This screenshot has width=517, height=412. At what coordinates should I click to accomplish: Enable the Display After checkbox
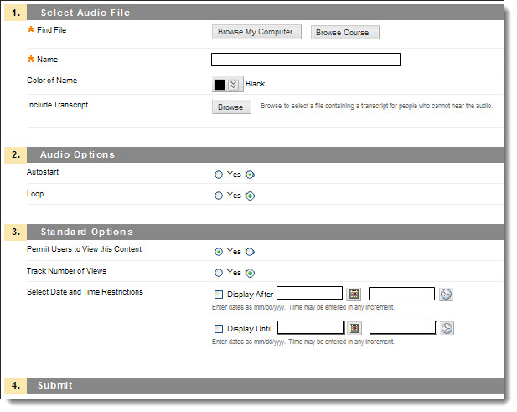219,295
